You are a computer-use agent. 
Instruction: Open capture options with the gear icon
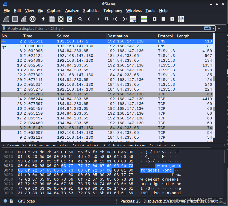pos(33,19)
